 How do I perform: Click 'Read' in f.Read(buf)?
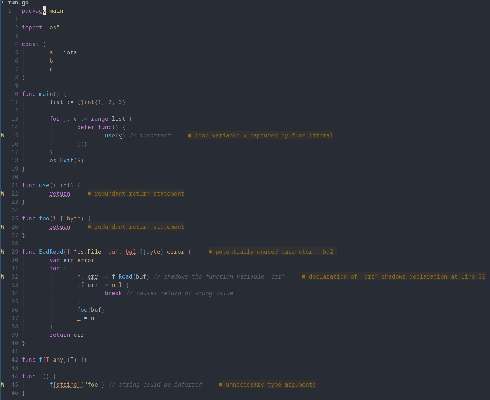(x=126, y=276)
